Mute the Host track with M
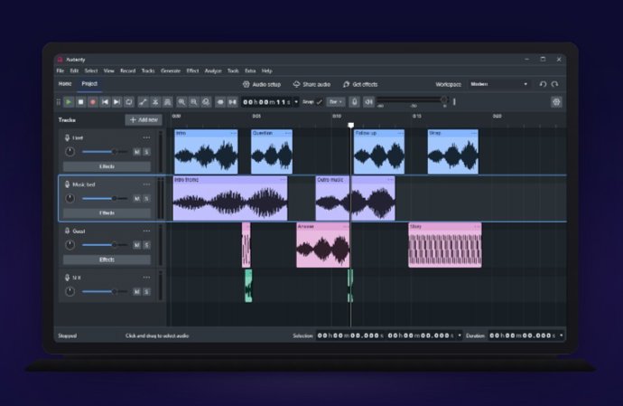The width and height of the screenshot is (623, 406). point(136,152)
